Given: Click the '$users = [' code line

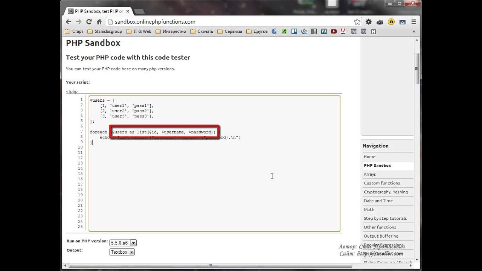Looking at the screenshot, I should [x=102, y=100].
